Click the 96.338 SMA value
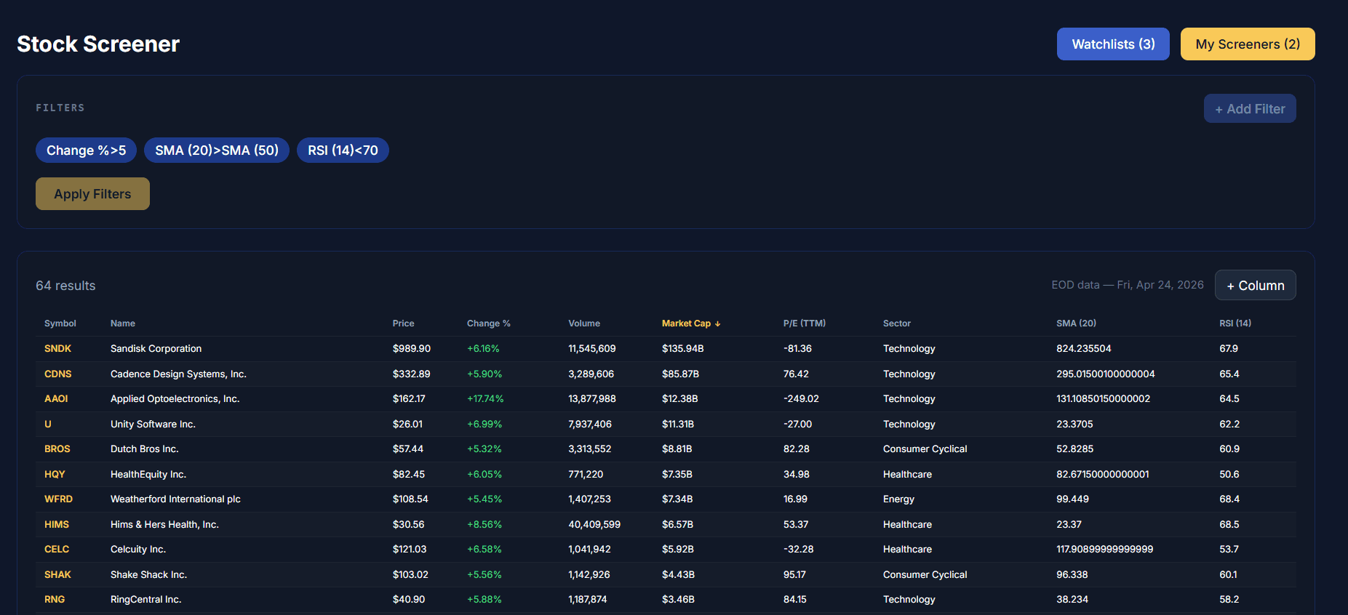The width and height of the screenshot is (1348, 615). 1072,575
